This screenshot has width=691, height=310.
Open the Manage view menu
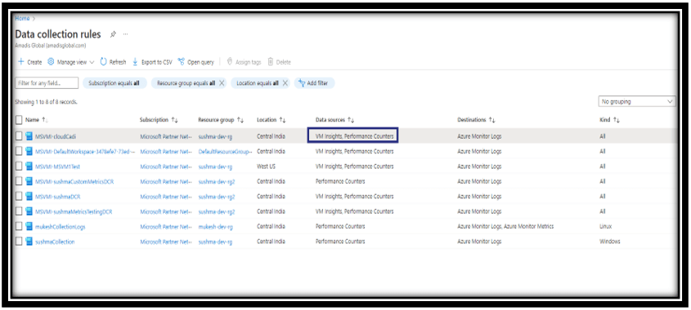[71, 62]
